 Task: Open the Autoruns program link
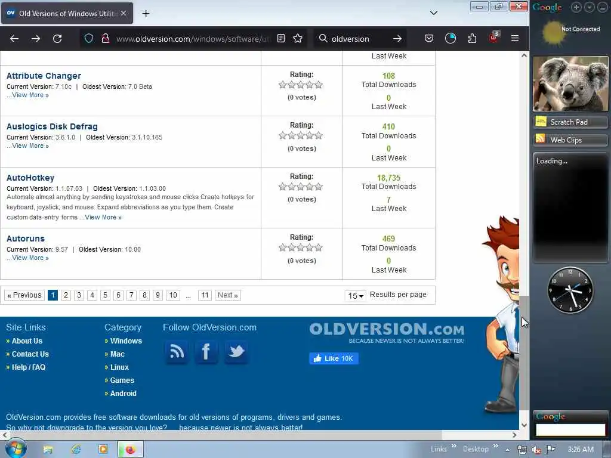(x=25, y=239)
